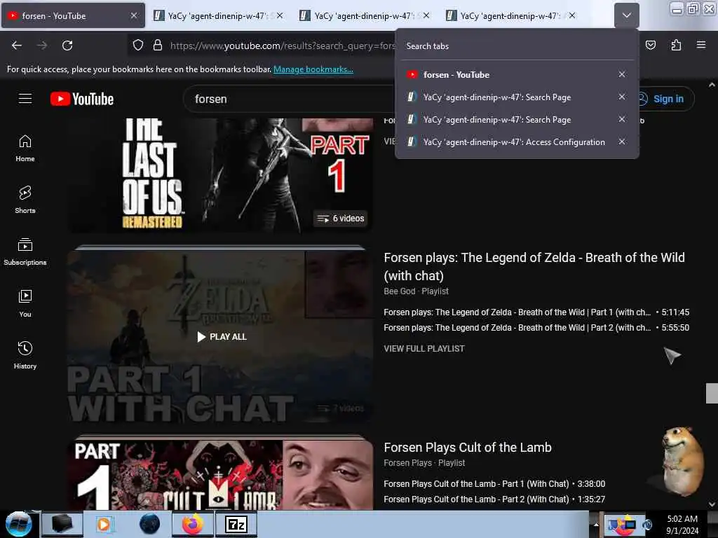
Task: Select second YaCy Search Page list entry
Action: click(508, 119)
